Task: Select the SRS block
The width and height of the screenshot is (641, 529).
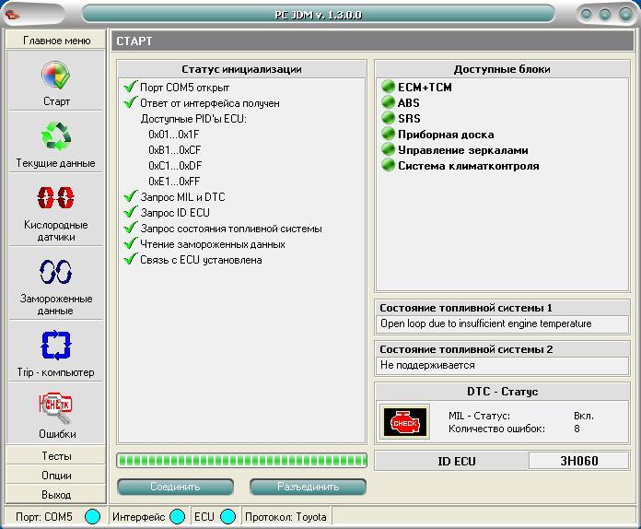Action: [408, 119]
